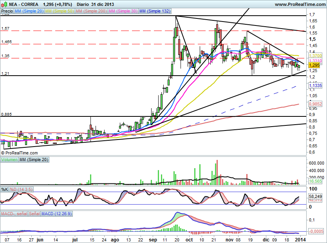Toggle the MM (Simple 200) moving average label
This screenshot has width=327, height=243.
click(90, 12)
